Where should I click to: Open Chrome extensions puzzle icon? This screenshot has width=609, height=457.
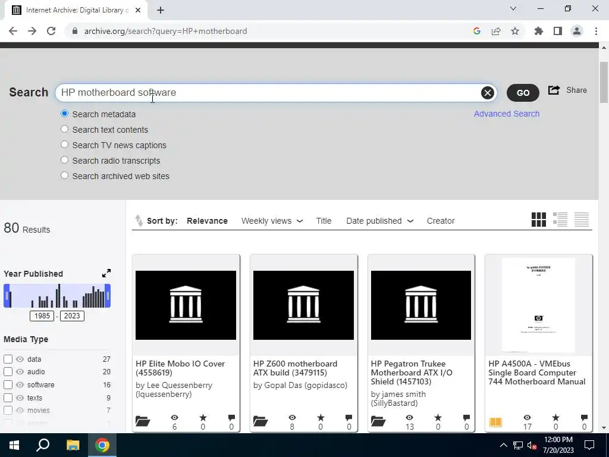(x=539, y=31)
